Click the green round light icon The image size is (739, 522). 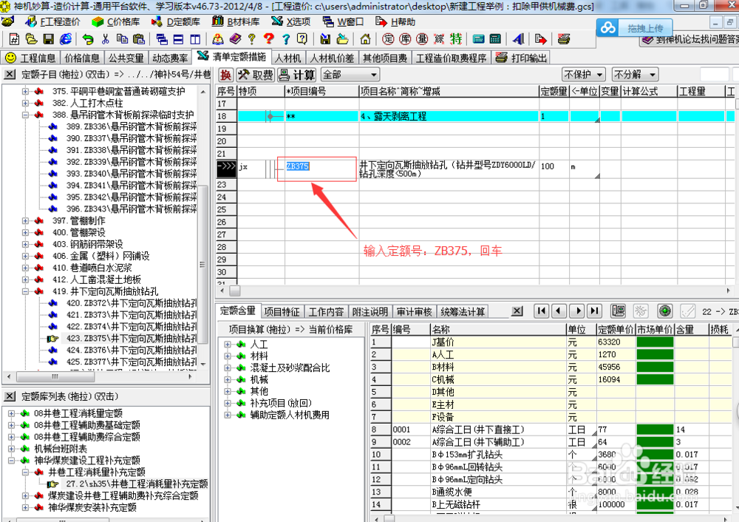click(x=665, y=311)
